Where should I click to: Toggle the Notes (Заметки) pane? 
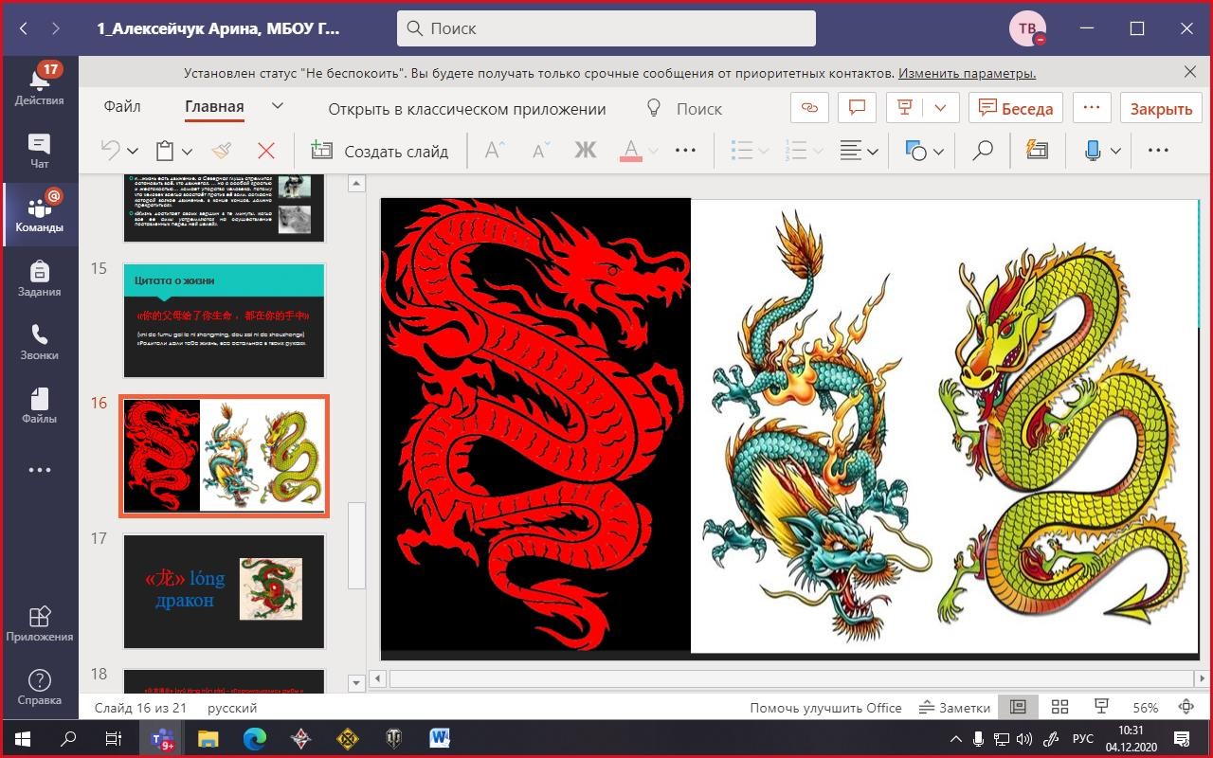pos(954,707)
